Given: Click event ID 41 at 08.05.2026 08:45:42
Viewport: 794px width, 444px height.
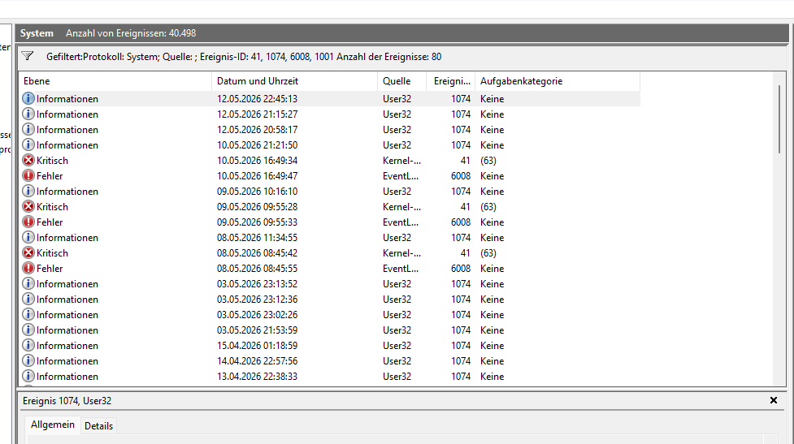Looking at the screenshot, I should (466, 253).
